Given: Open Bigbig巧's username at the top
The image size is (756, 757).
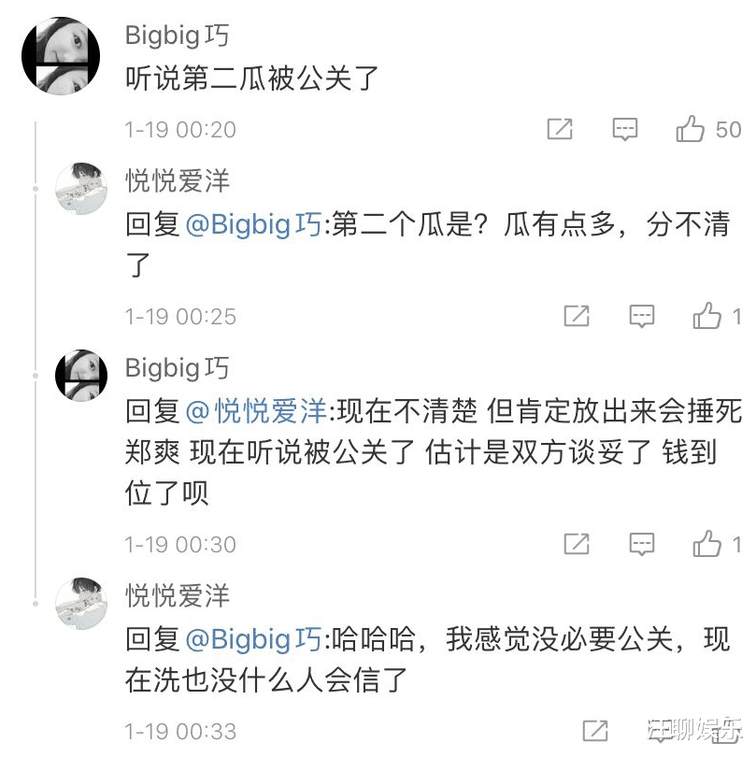Looking at the screenshot, I should 178,35.
